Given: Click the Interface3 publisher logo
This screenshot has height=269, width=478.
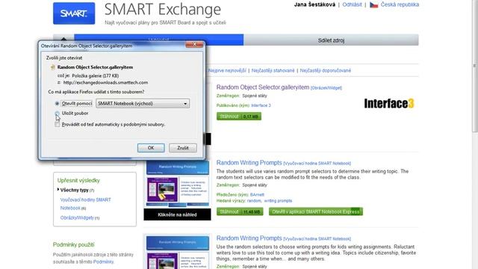Looking at the screenshot, I should (x=389, y=103).
